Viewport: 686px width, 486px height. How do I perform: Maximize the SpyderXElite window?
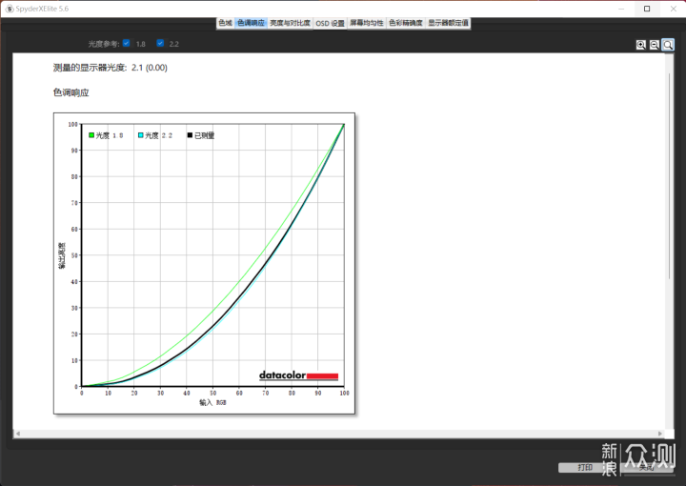click(647, 9)
